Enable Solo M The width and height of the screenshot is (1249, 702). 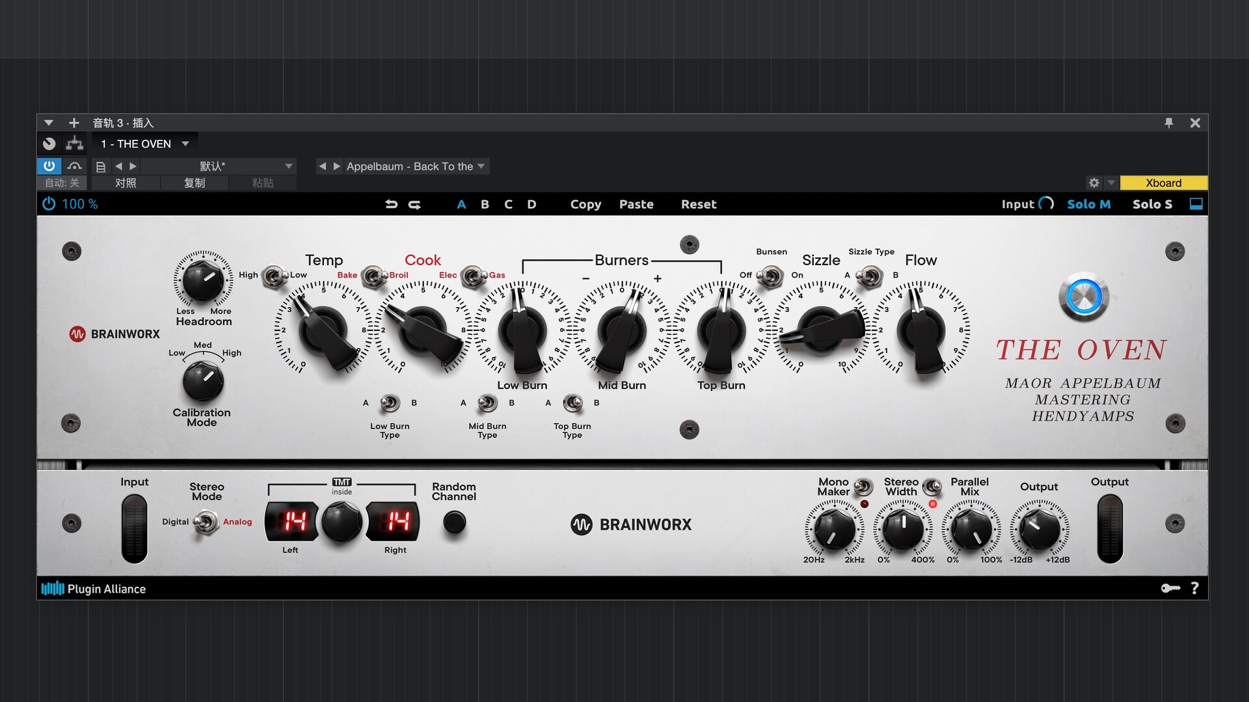click(x=1089, y=204)
